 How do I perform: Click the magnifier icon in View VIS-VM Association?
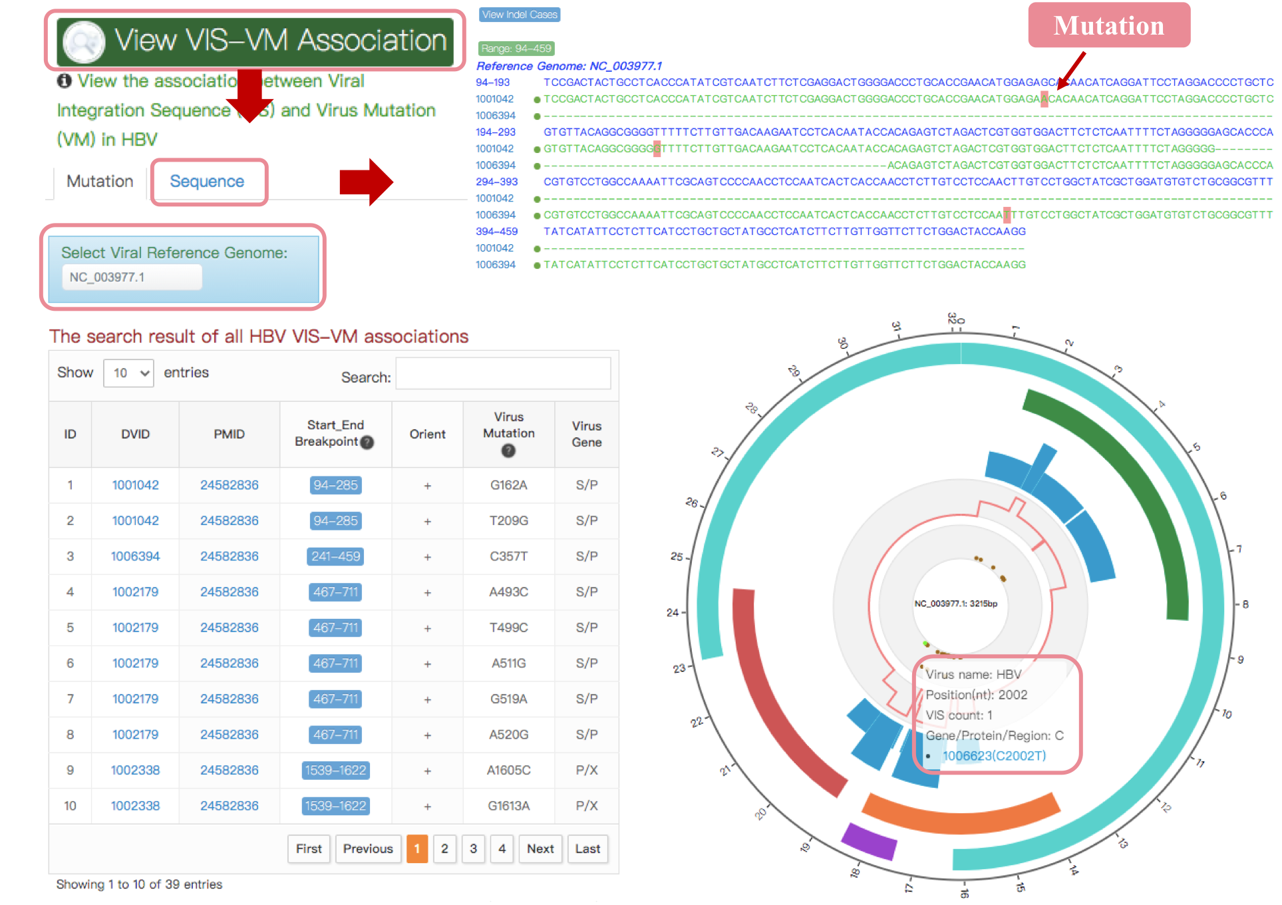(84, 42)
